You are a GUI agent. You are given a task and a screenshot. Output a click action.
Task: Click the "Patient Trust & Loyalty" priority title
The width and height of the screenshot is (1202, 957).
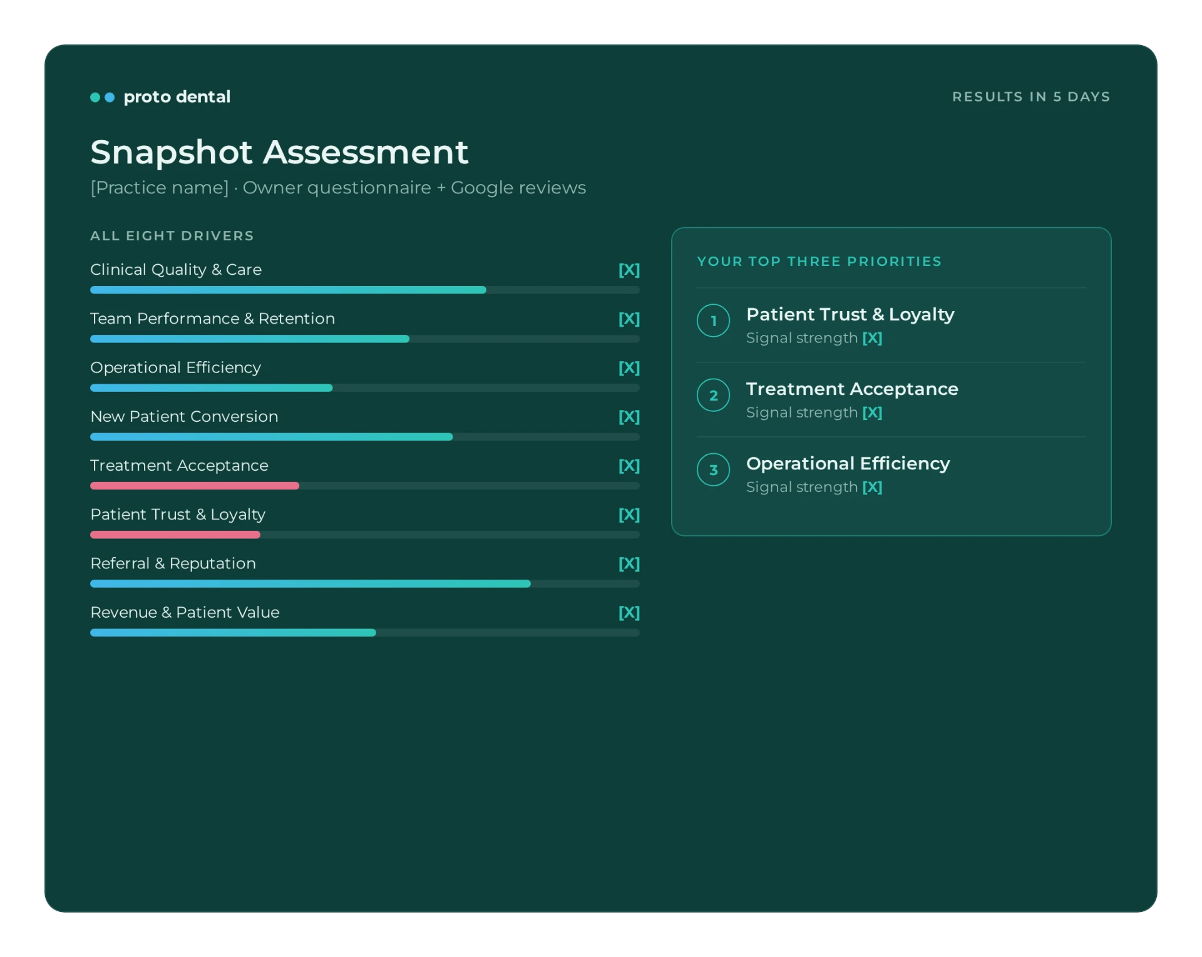point(850,314)
